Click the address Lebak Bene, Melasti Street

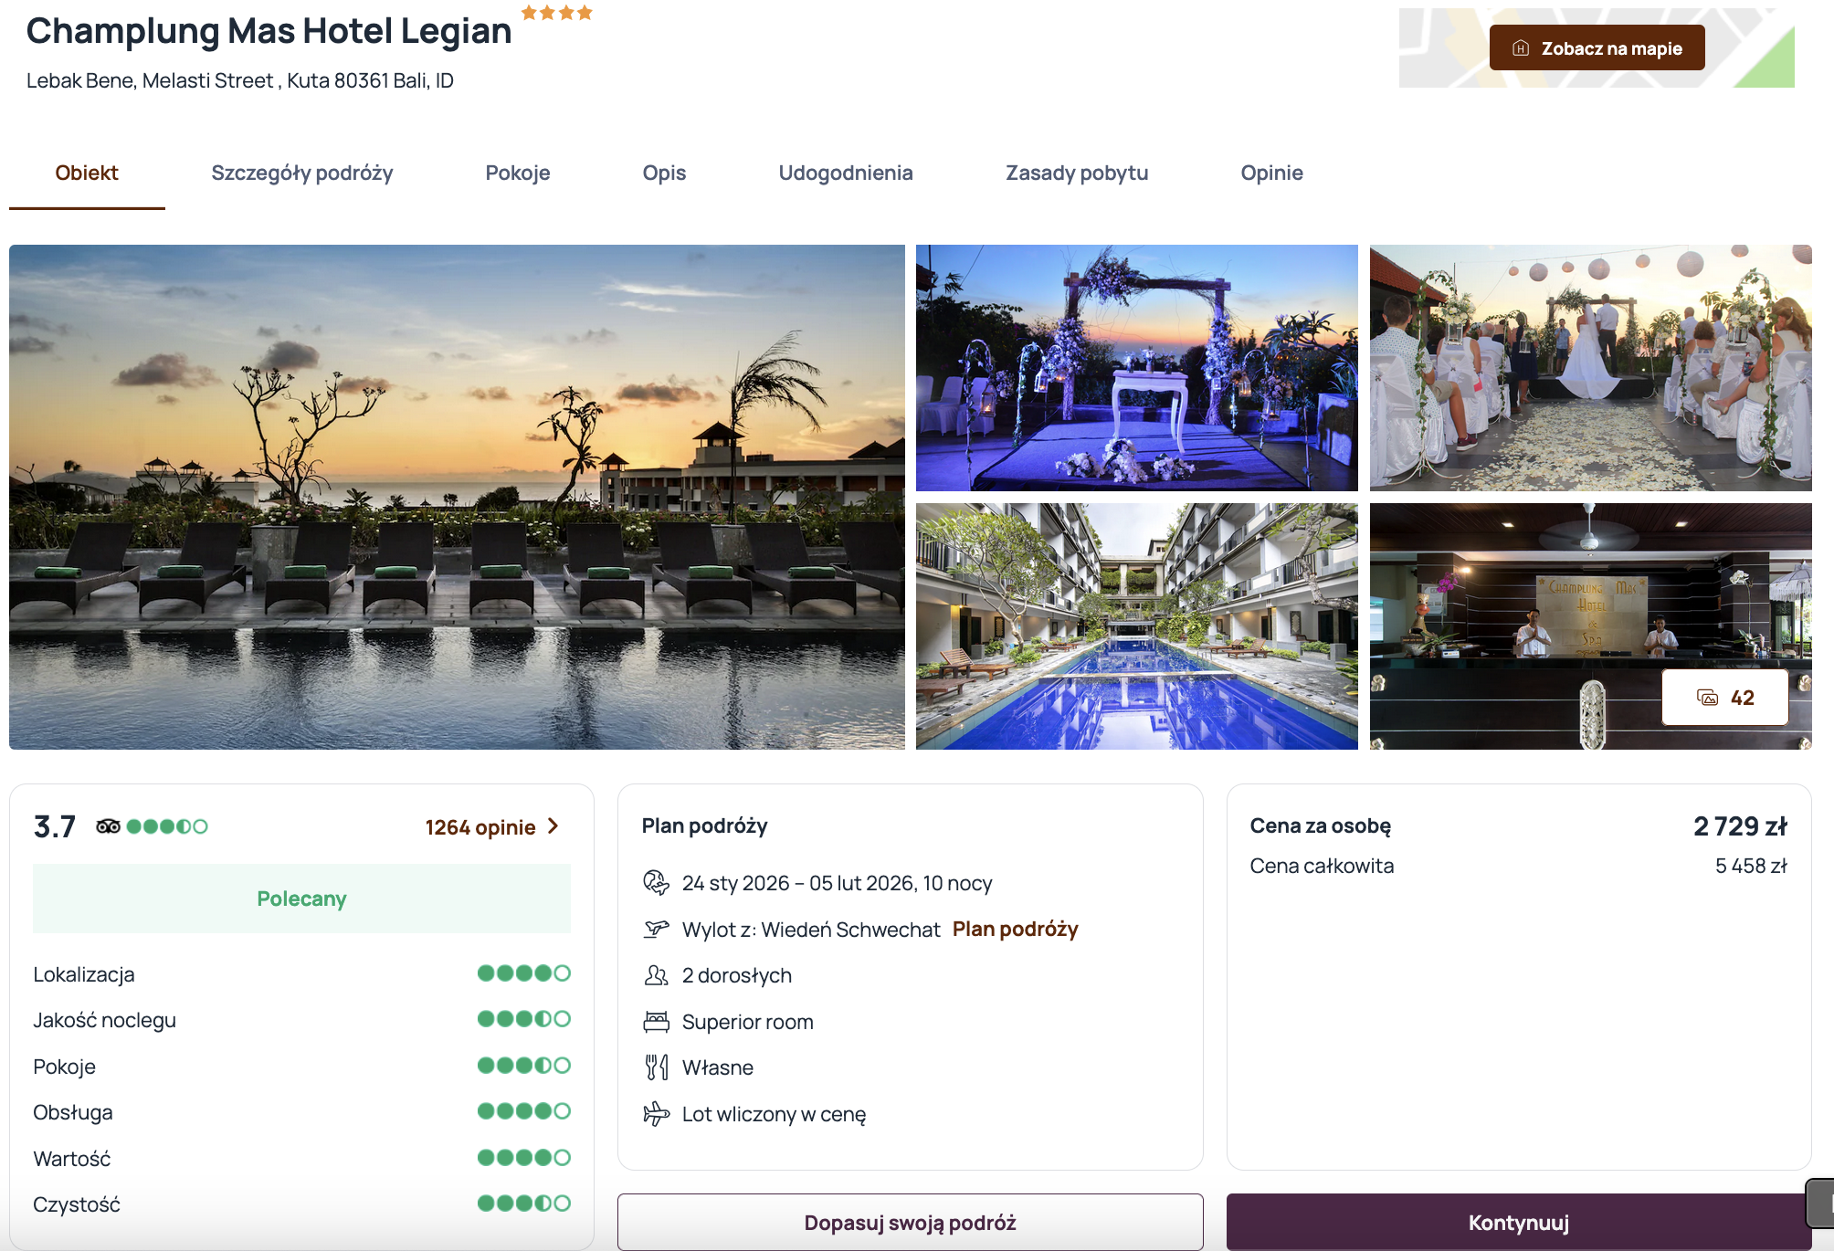tap(240, 80)
